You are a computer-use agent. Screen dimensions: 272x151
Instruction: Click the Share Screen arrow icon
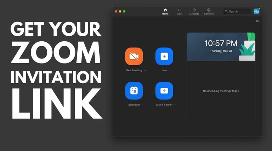(x=164, y=91)
